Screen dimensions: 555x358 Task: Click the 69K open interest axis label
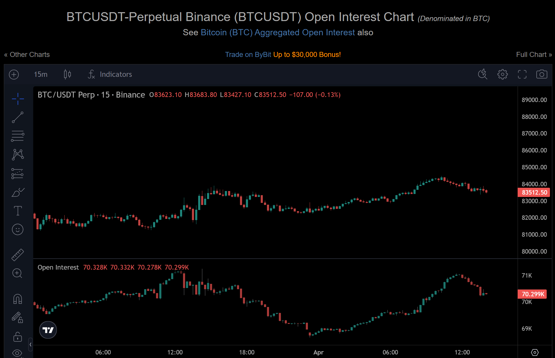click(x=527, y=329)
